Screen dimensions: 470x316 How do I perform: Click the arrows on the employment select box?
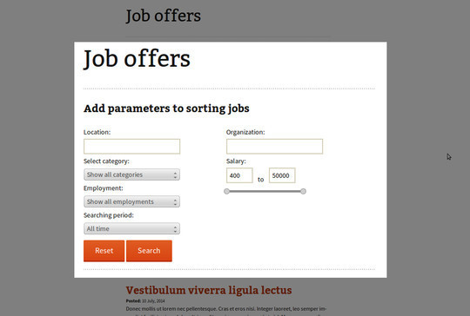(175, 201)
